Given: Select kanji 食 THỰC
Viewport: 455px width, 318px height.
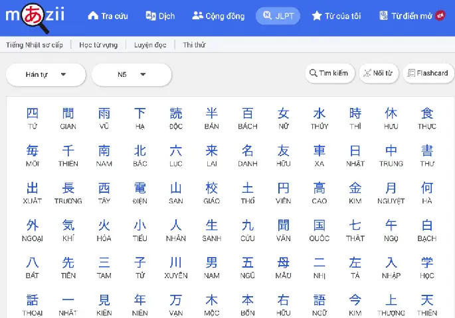Looking at the screenshot, I should (x=427, y=119).
